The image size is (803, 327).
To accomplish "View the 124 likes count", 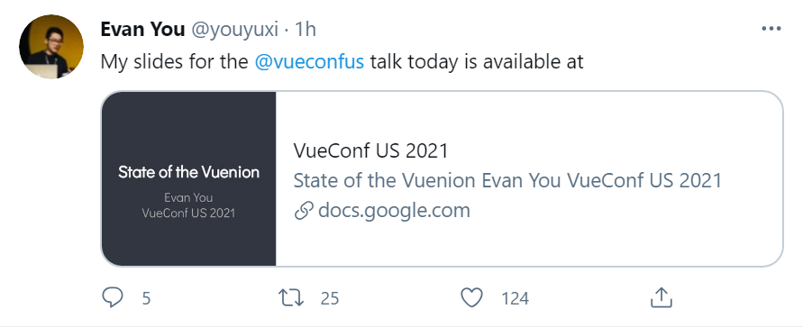I will (515, 298).
